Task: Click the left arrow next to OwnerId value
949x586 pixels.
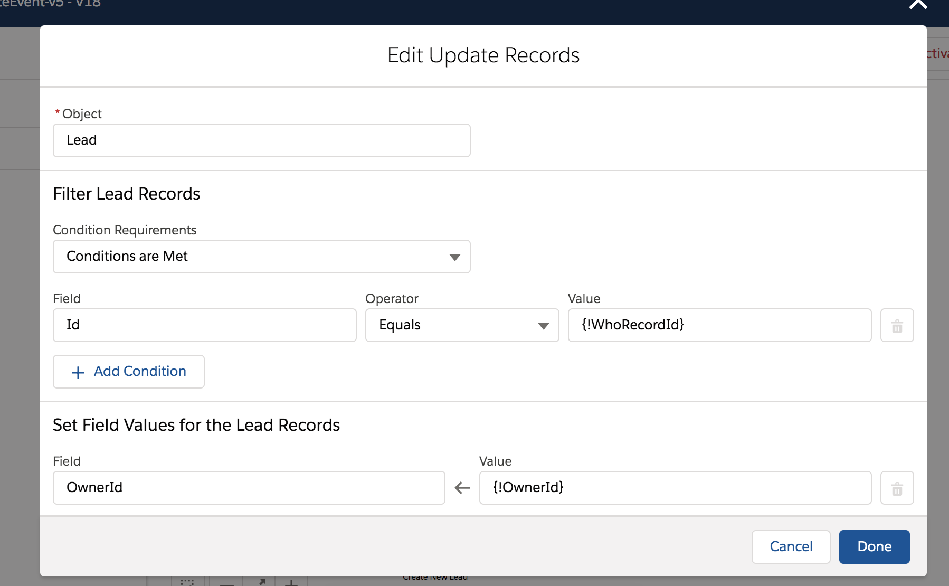Action: point(462,488)
